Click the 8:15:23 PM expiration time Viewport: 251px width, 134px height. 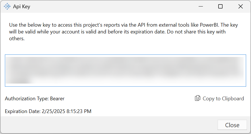tap(79, 111)
